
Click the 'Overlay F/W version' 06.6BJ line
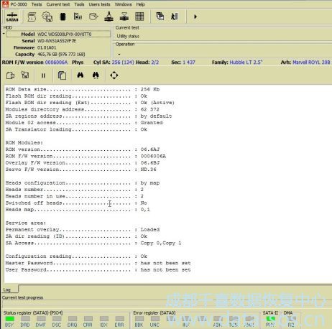[83, 163]
